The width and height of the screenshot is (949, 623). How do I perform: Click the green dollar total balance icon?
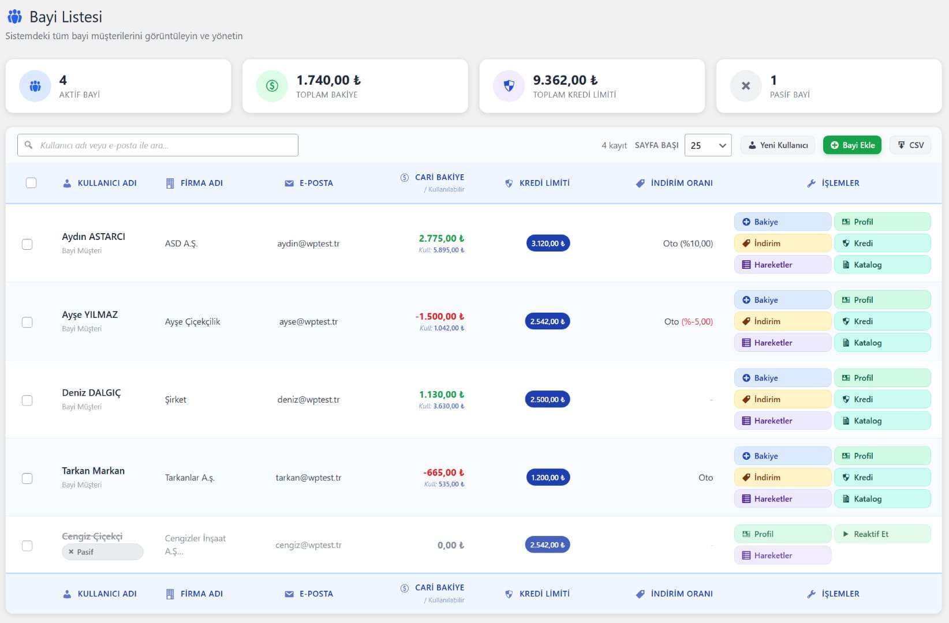(x=272, y=86)
